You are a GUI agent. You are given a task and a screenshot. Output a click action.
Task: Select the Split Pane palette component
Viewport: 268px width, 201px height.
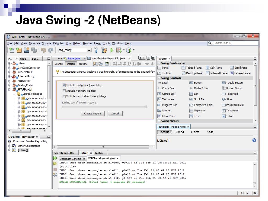point(214,68)
